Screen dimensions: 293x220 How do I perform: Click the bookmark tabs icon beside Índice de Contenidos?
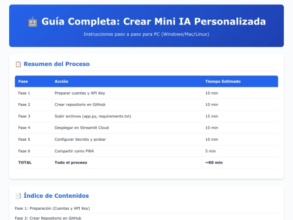tap(18, 196)
